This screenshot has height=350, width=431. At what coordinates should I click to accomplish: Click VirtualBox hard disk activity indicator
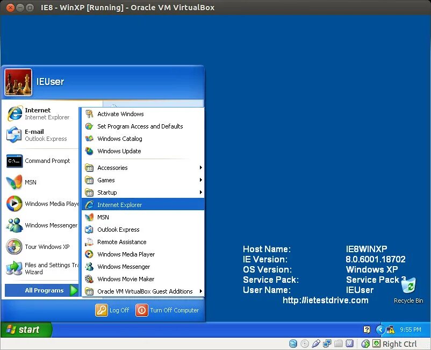293,344
